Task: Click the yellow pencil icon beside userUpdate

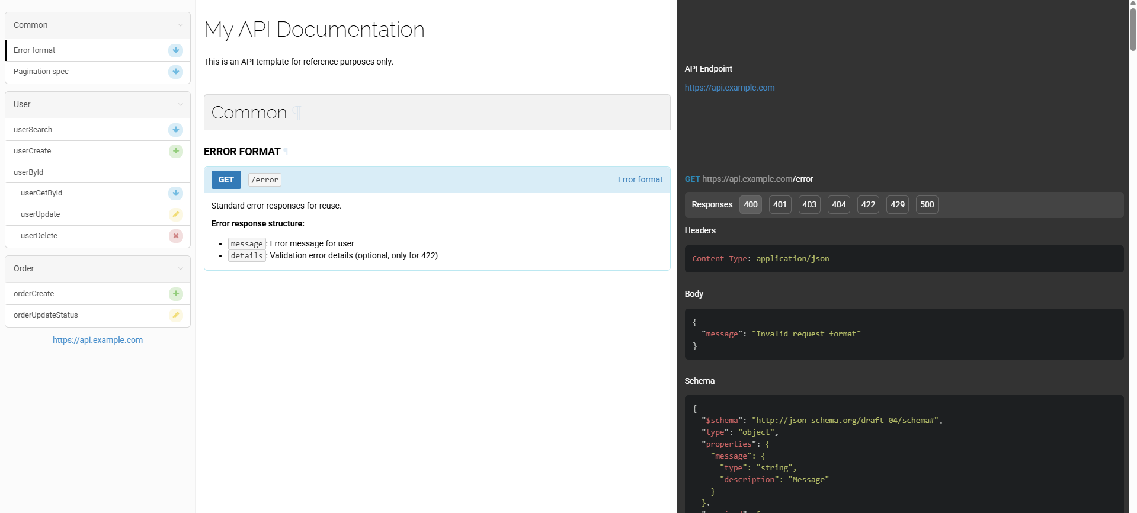Action: point(175,214)
